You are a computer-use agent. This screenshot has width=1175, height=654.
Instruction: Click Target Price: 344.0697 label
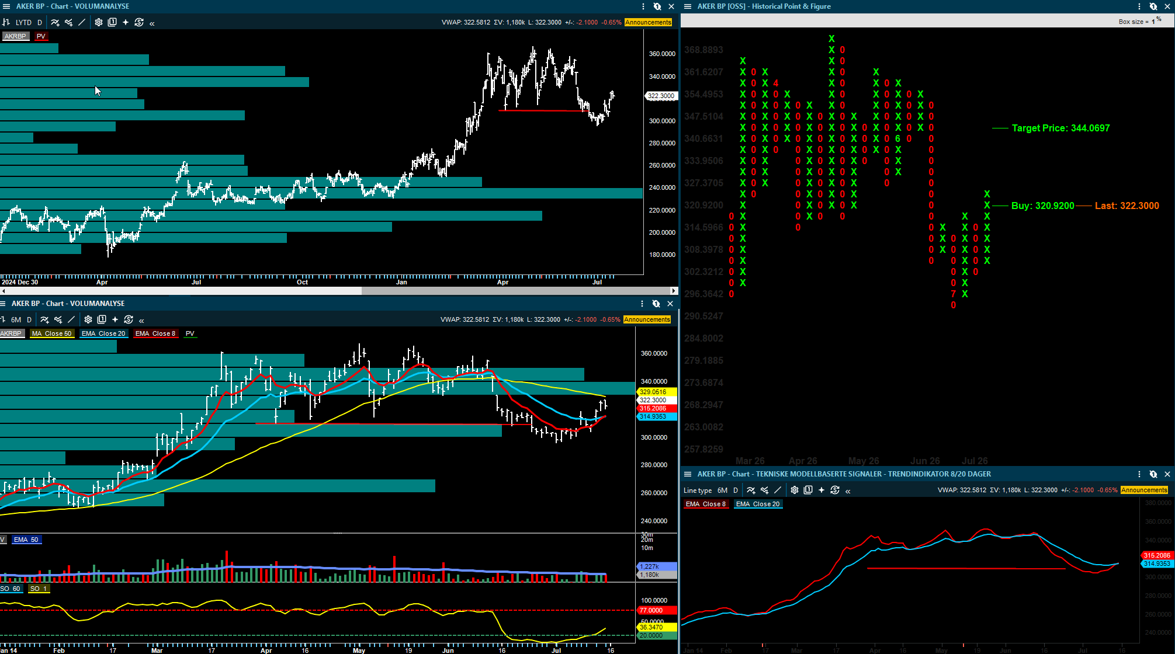pos(1060,128)
